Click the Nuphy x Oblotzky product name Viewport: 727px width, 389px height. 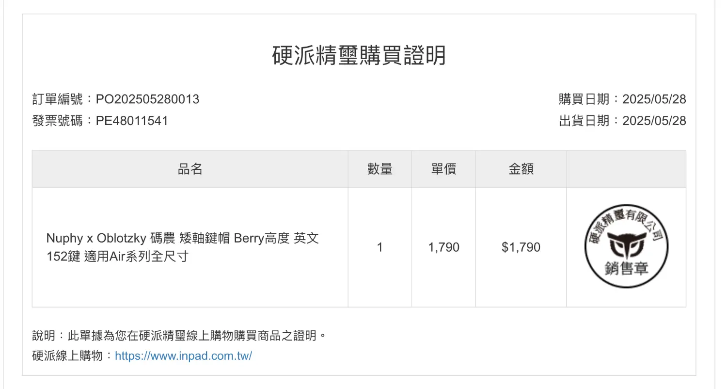point(182,247)
